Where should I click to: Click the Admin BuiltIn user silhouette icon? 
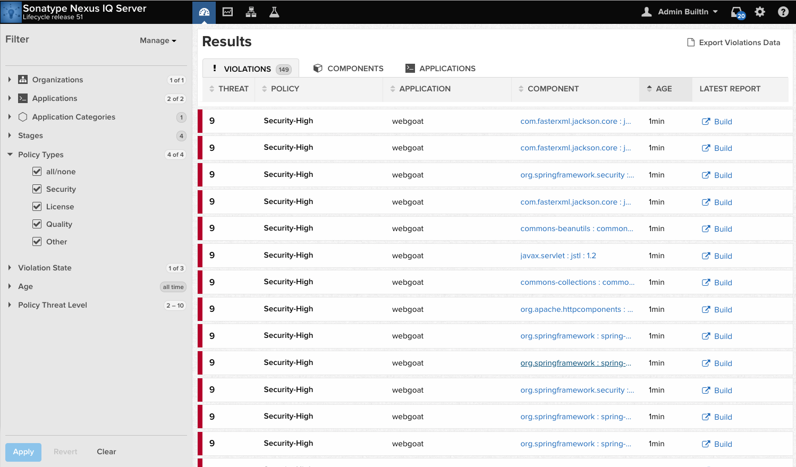click(x=646, y=11)
